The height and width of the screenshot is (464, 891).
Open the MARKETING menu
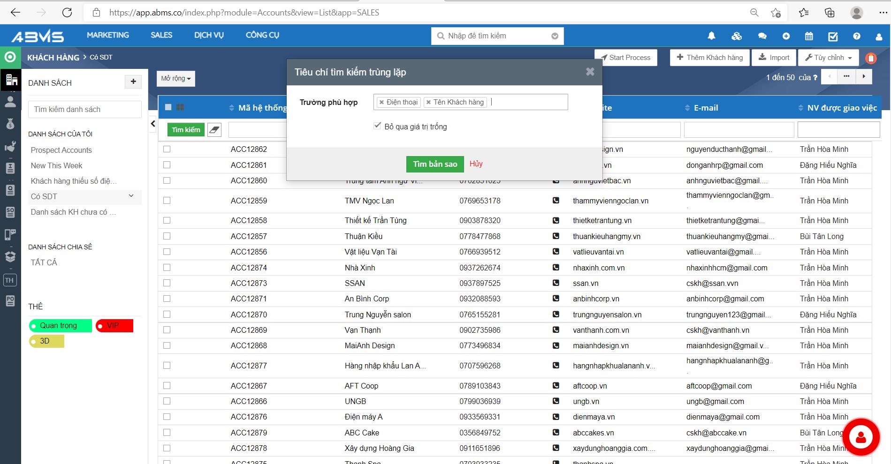coord(107,35)
